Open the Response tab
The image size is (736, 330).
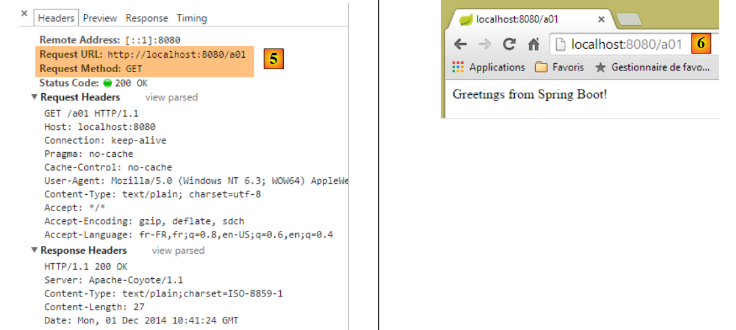pyautogui.click(x=147, y=18)
